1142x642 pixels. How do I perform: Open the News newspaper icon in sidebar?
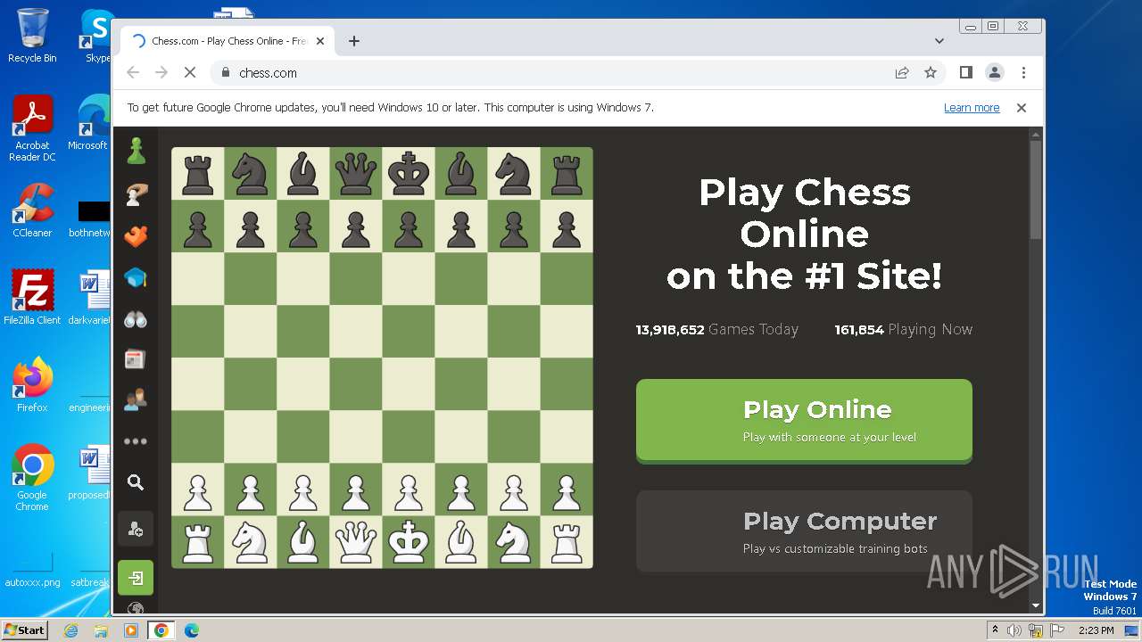click(x=135, y=359)
